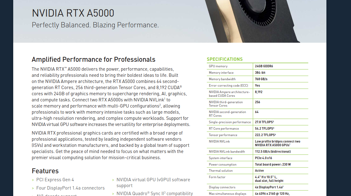The image size is (351, 196).
Task: Click the 'NVIDIA NVLink' row label
Action: pyautogui.click(x=219, y=141)
